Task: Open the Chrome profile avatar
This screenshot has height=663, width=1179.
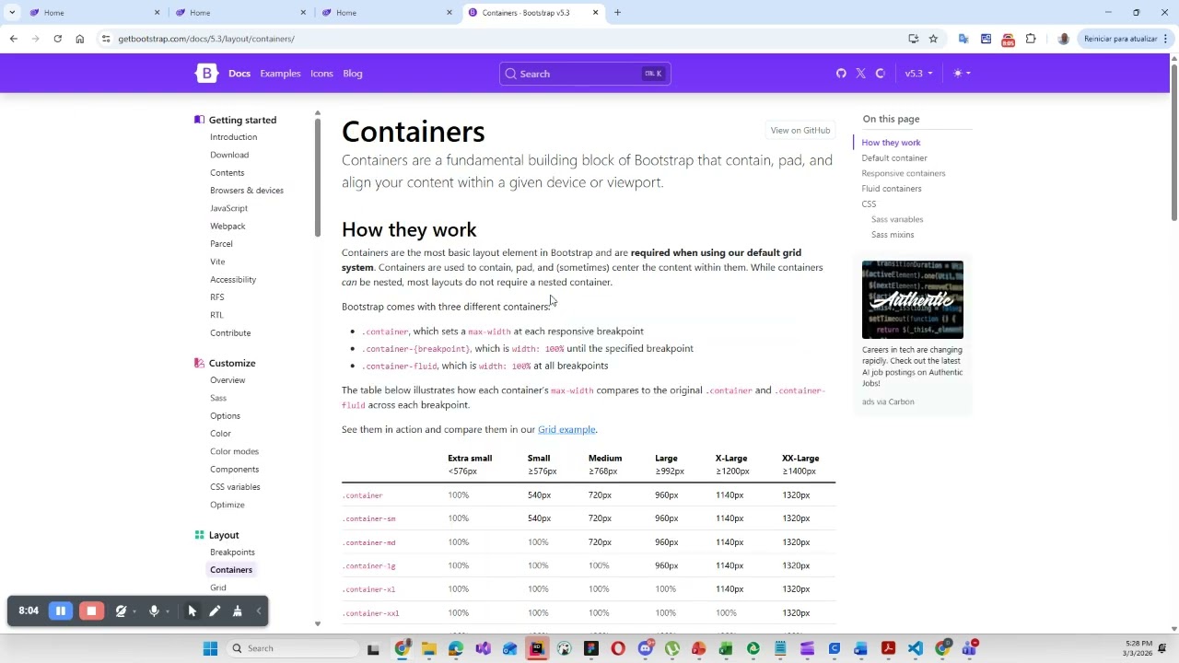Action: coord(1064,39)
